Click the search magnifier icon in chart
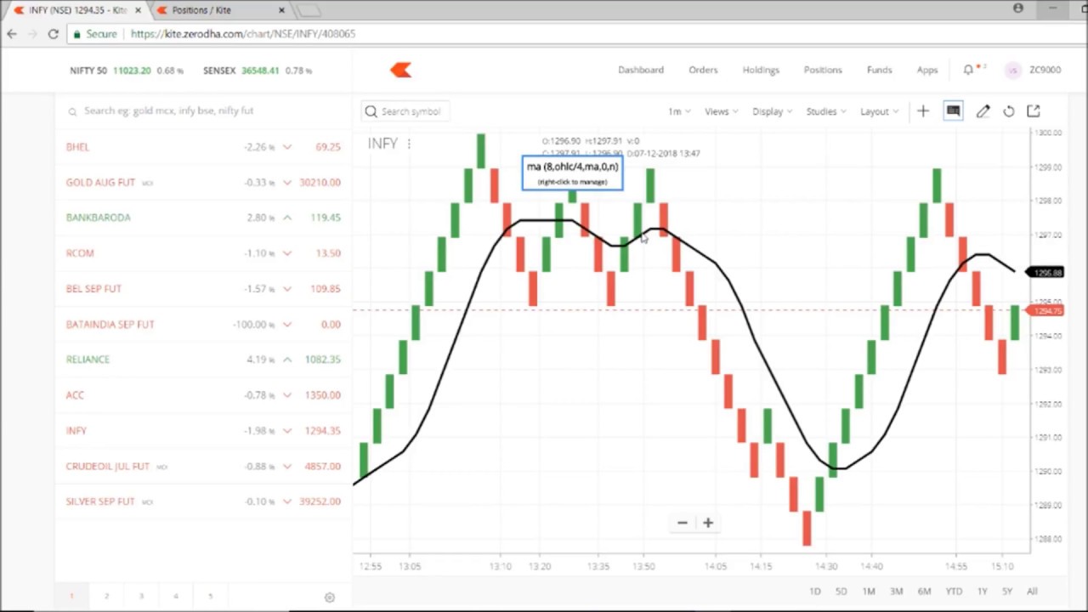 tap(371, 111)
